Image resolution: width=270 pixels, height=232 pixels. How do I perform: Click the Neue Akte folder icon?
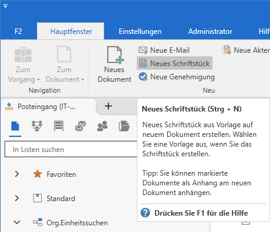click(226, 50)
